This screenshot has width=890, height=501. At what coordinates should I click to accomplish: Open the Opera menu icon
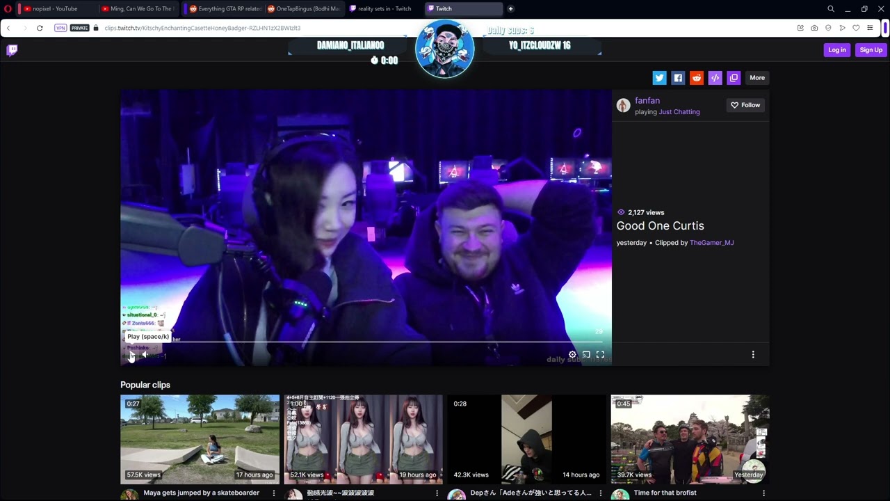pos(8,9)
